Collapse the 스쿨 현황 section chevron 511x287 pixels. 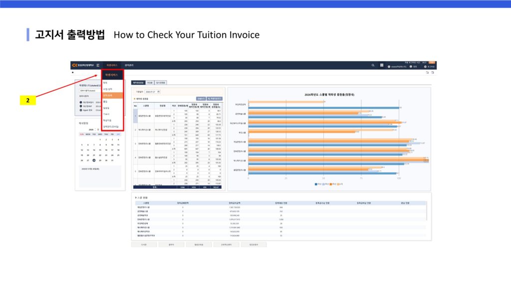[136, 197]
